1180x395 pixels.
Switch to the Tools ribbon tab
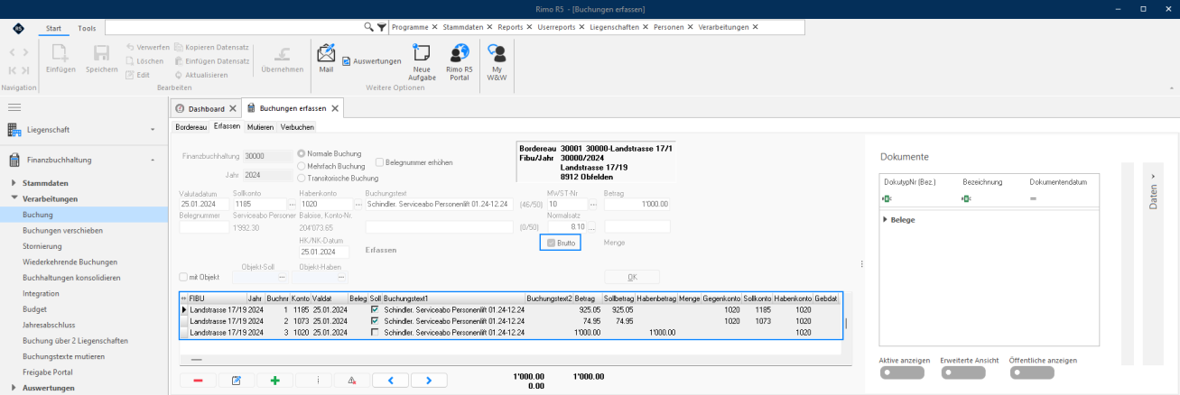tap(87, 28)
